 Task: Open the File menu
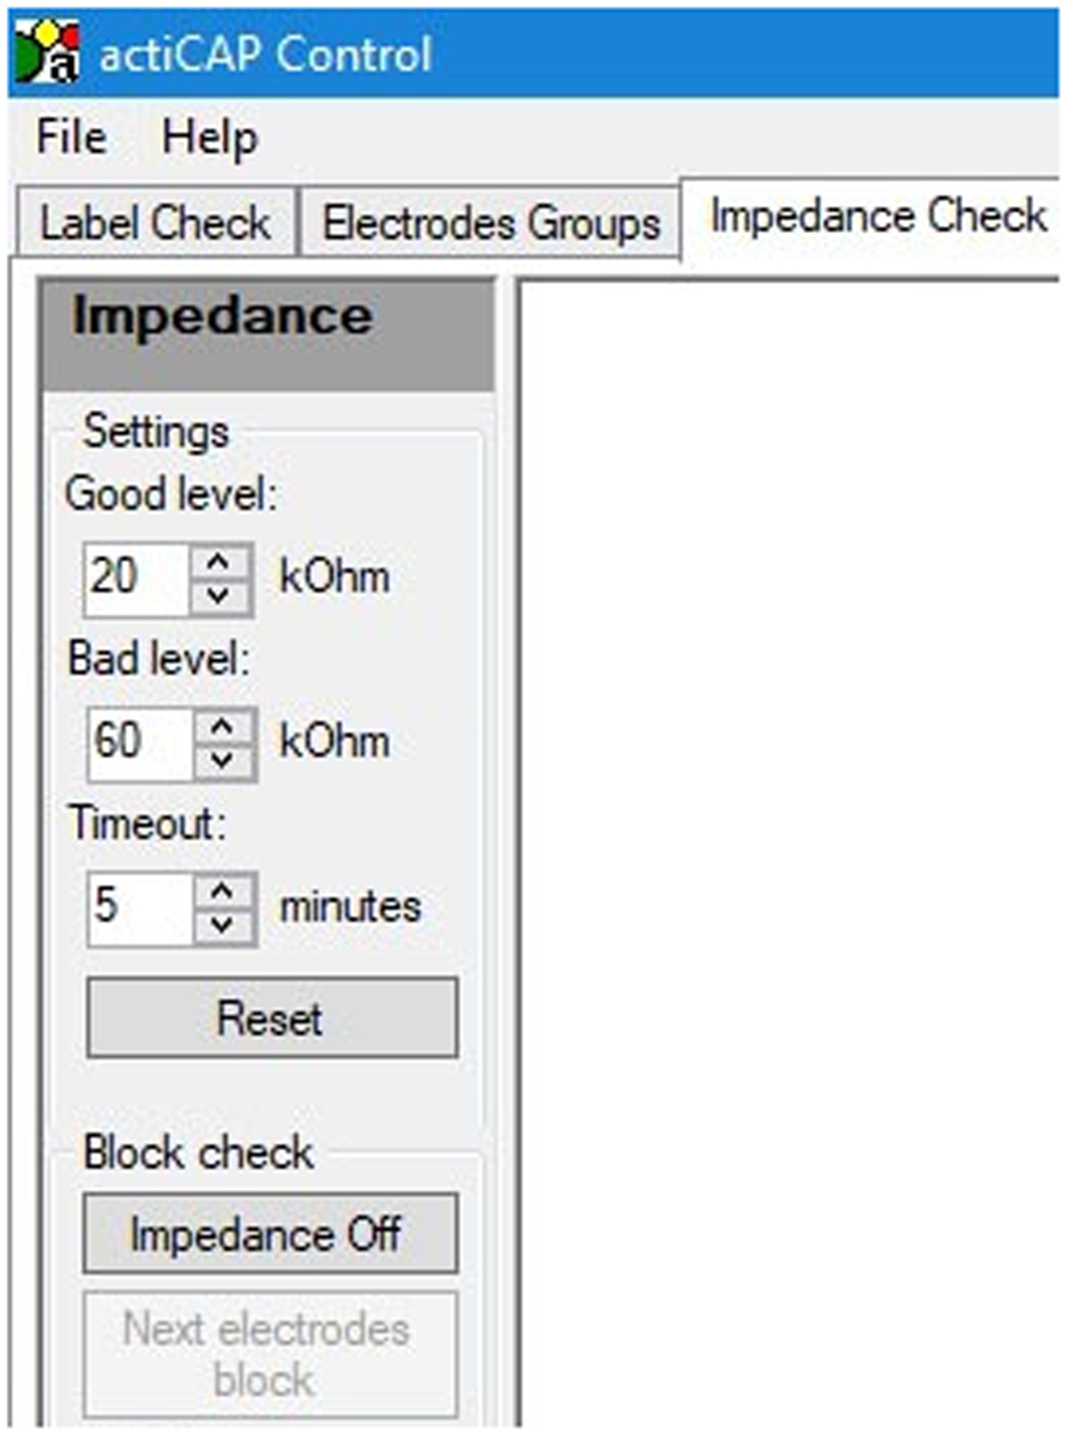[x=71, y=138]
